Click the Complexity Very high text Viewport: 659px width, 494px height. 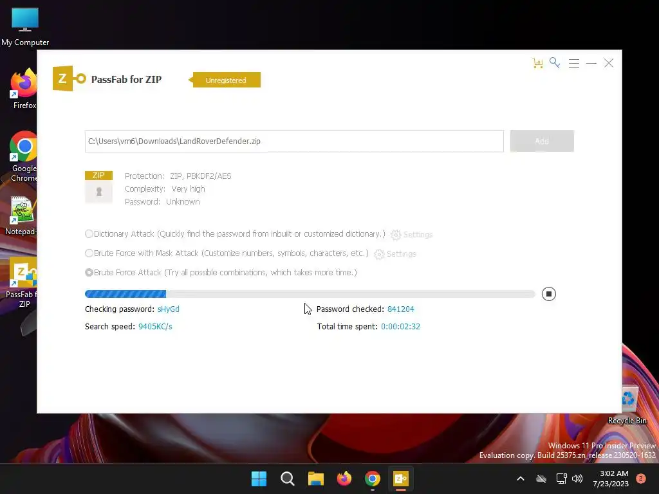[165, 189]
